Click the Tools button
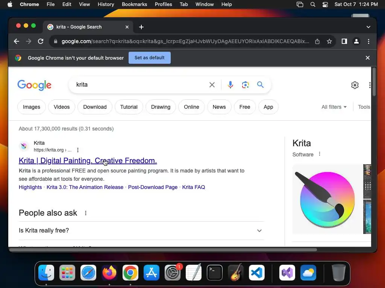The width and height of the screenshot is (385, 288). pos(364,107)
